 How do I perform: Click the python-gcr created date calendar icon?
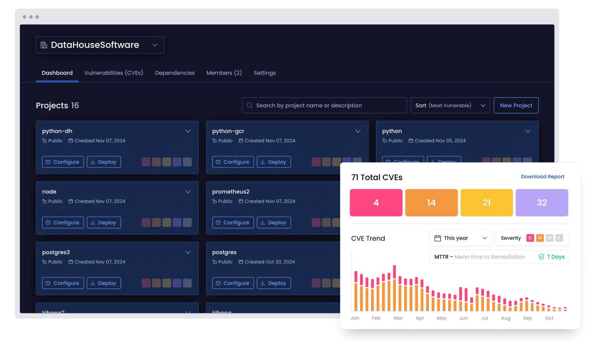(x=241, y=141)
